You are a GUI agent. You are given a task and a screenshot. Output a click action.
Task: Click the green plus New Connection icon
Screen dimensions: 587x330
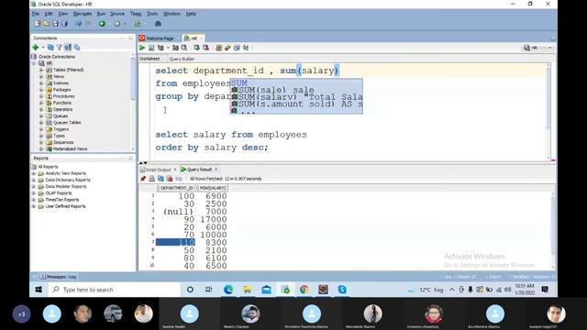click(36, 47)
